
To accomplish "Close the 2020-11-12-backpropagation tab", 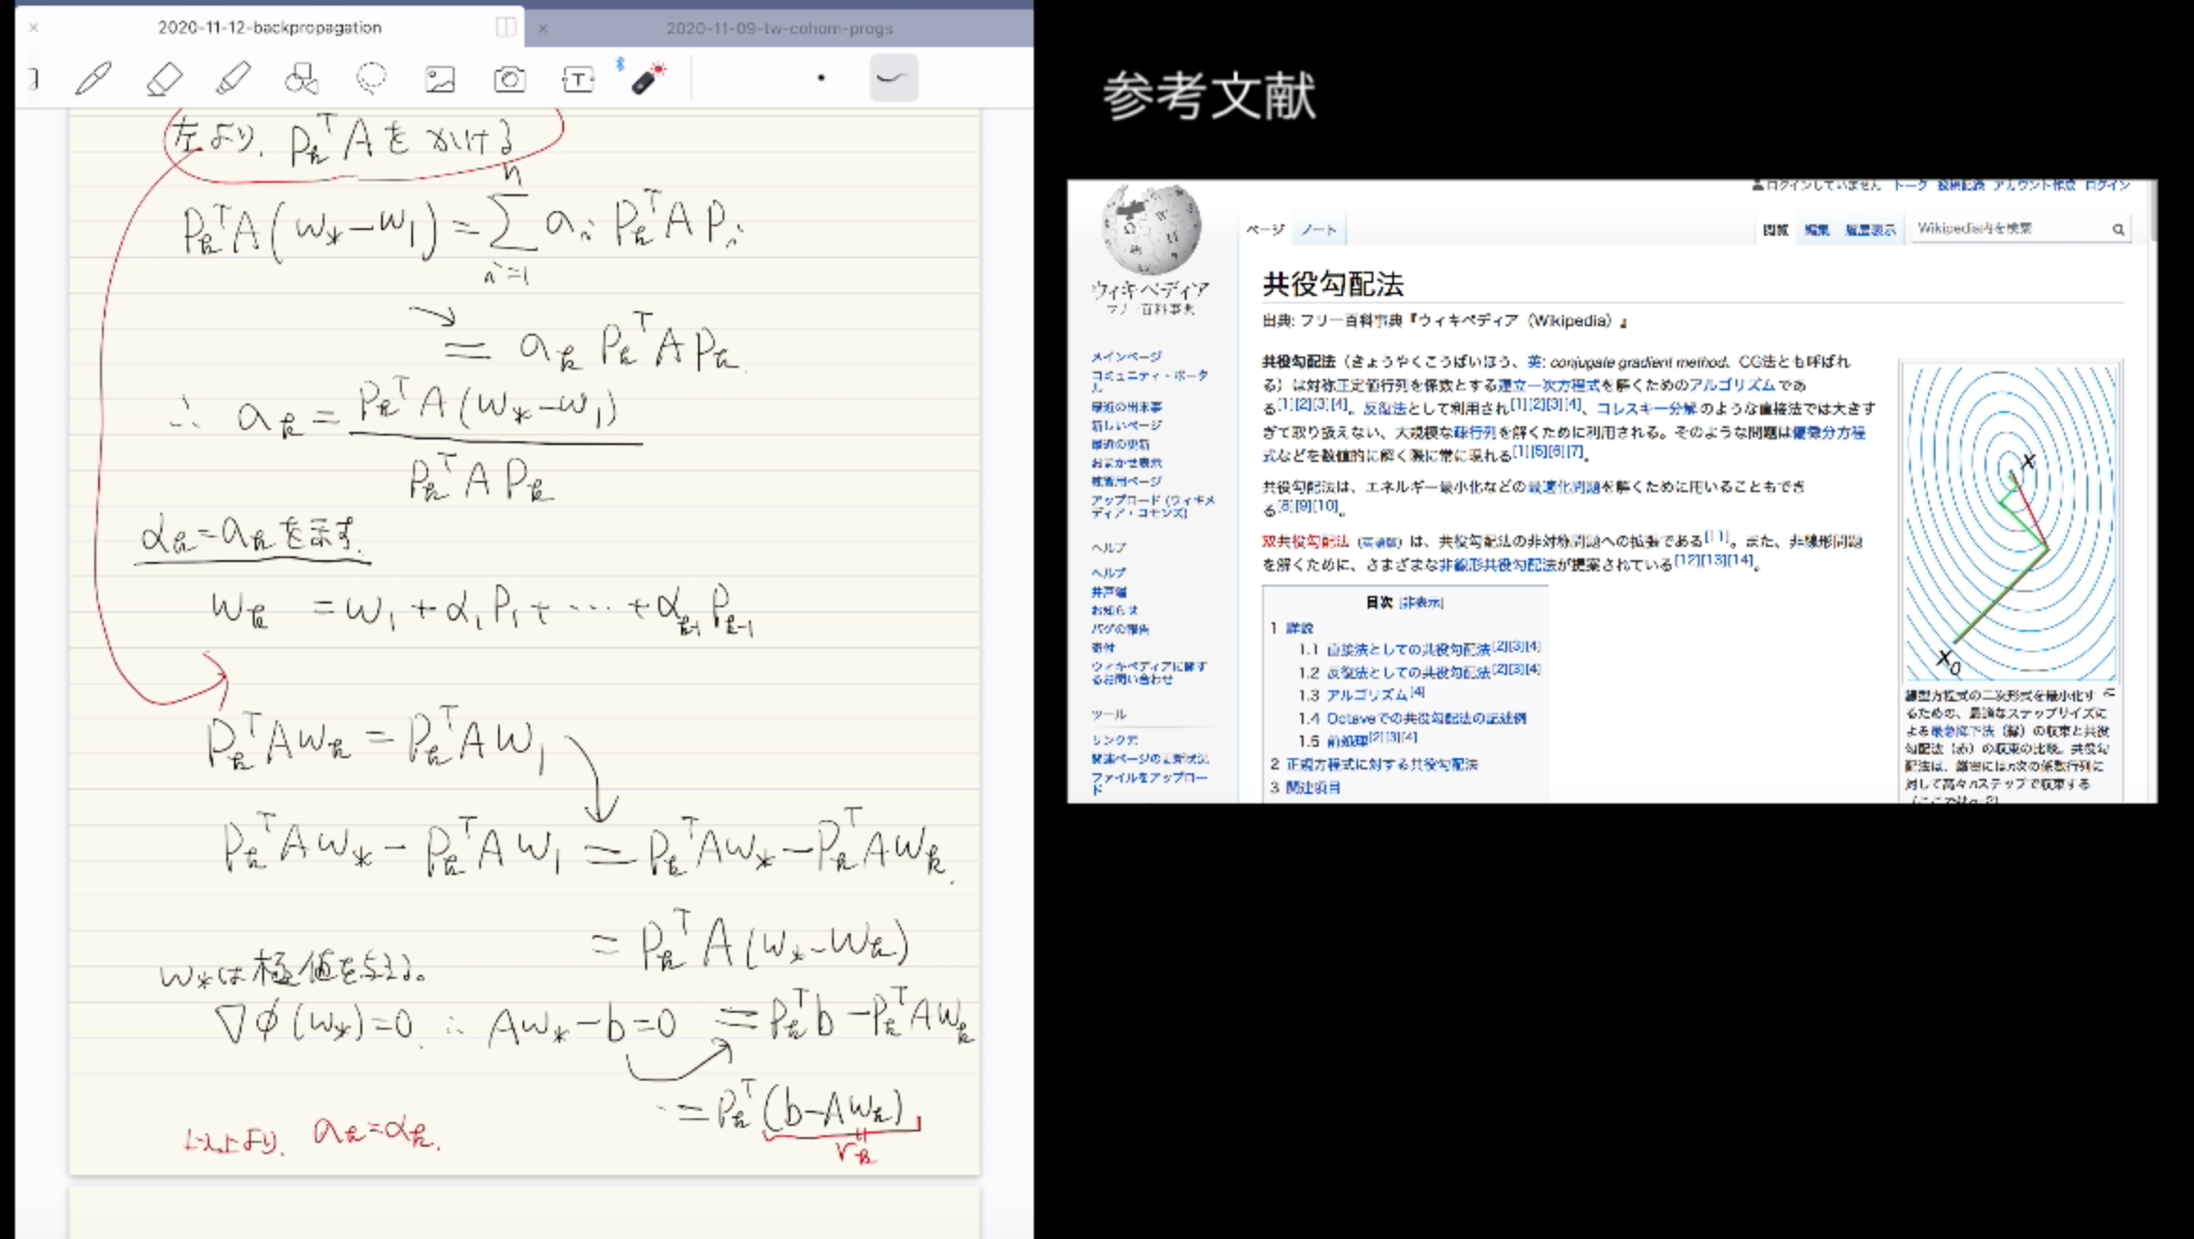I will [x=34, y=27].
